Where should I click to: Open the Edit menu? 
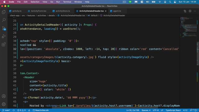25,2
